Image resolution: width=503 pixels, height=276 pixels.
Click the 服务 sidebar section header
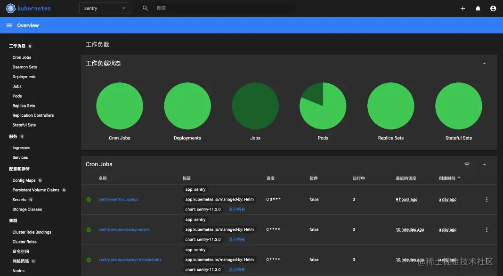tap(13, 137)
